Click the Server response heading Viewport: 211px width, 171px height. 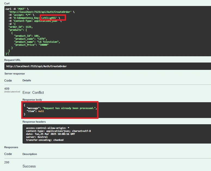tap(14, 74)
